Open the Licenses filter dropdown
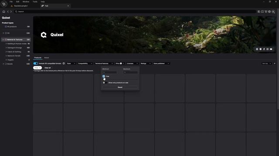279x156 pixels. pos(132,64)
